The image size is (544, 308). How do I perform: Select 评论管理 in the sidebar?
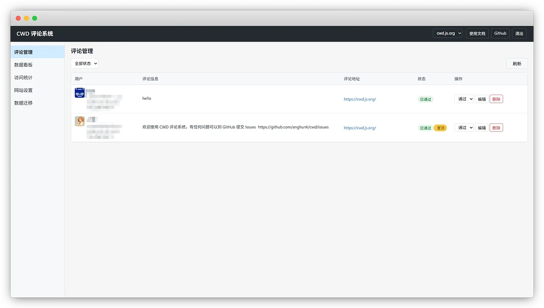38,52
